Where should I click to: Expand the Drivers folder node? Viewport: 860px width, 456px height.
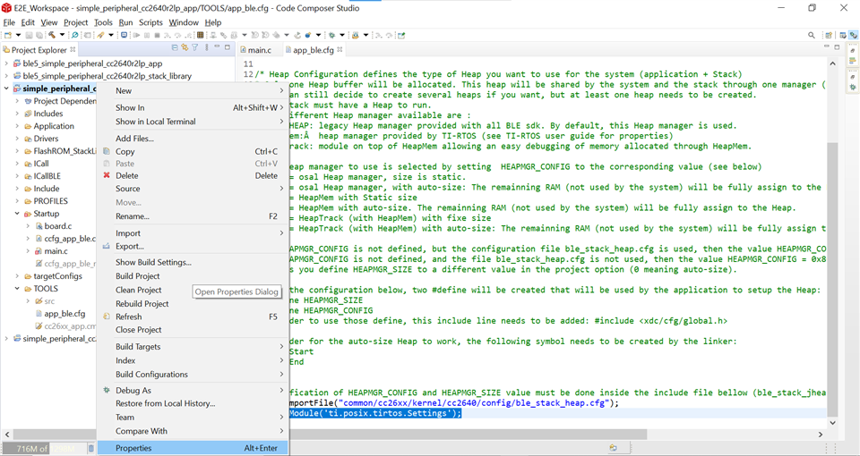(17, 139)
